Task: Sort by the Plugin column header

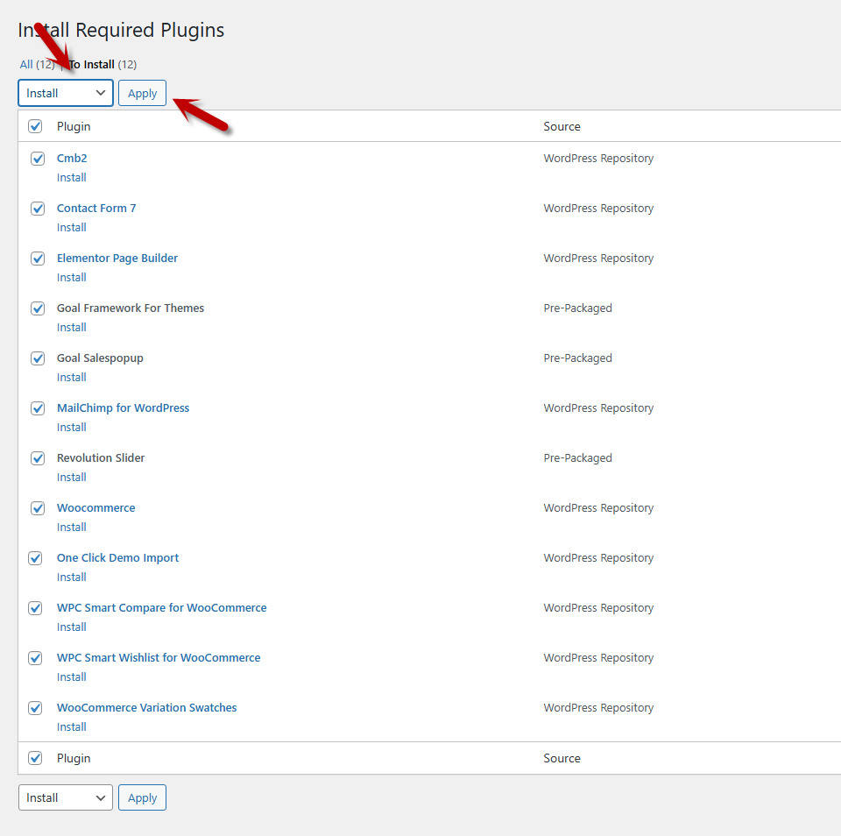Action: 74,126
